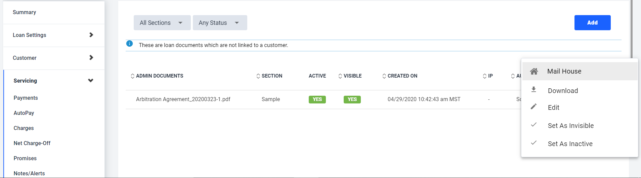Click the page vertical scrollbar
Screen dimensions: 641x178
point(632,29)
